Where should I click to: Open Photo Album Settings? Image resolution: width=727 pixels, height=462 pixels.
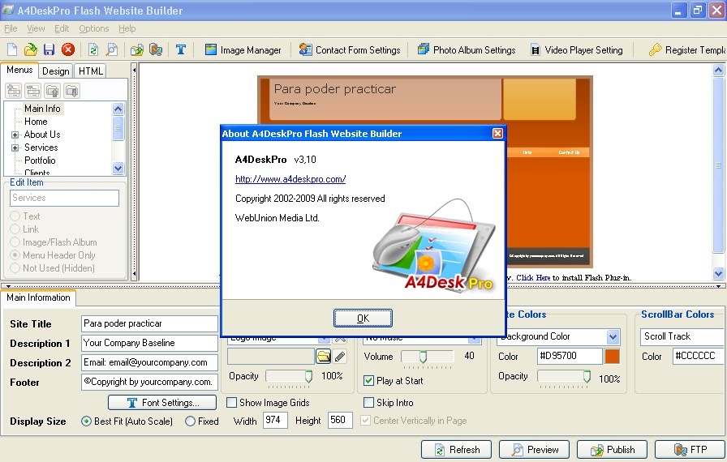coord(467,49)
